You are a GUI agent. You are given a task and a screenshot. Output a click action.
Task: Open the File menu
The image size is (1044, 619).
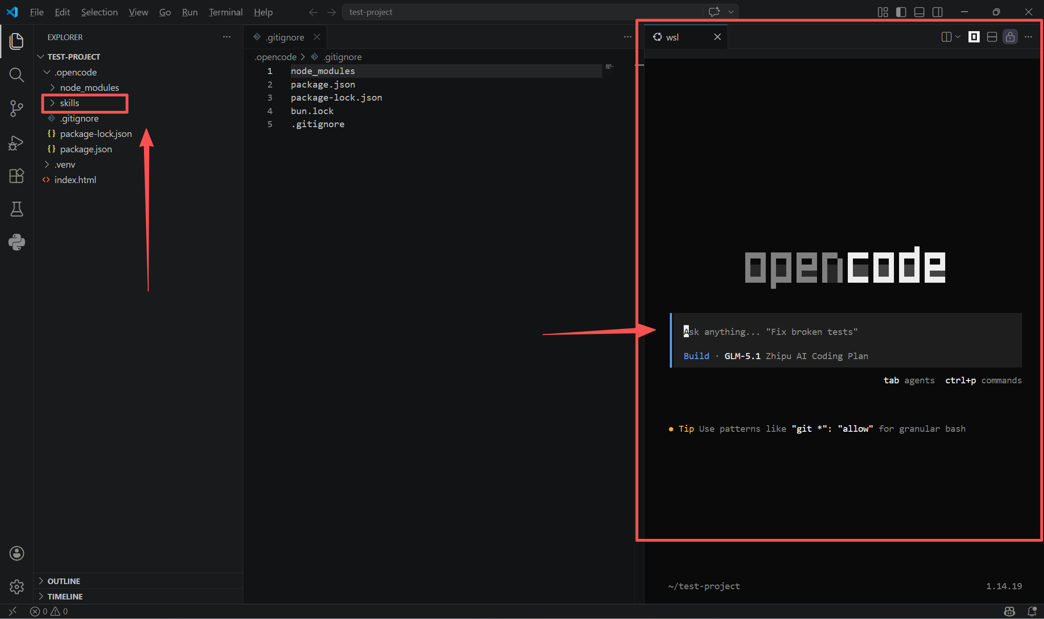[36, 12]
